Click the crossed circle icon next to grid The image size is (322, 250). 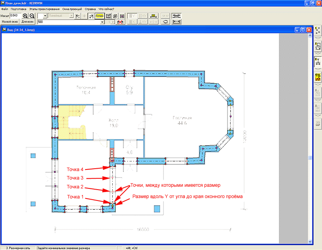tap(115, 16)
